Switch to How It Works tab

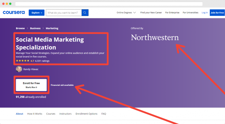35,114
